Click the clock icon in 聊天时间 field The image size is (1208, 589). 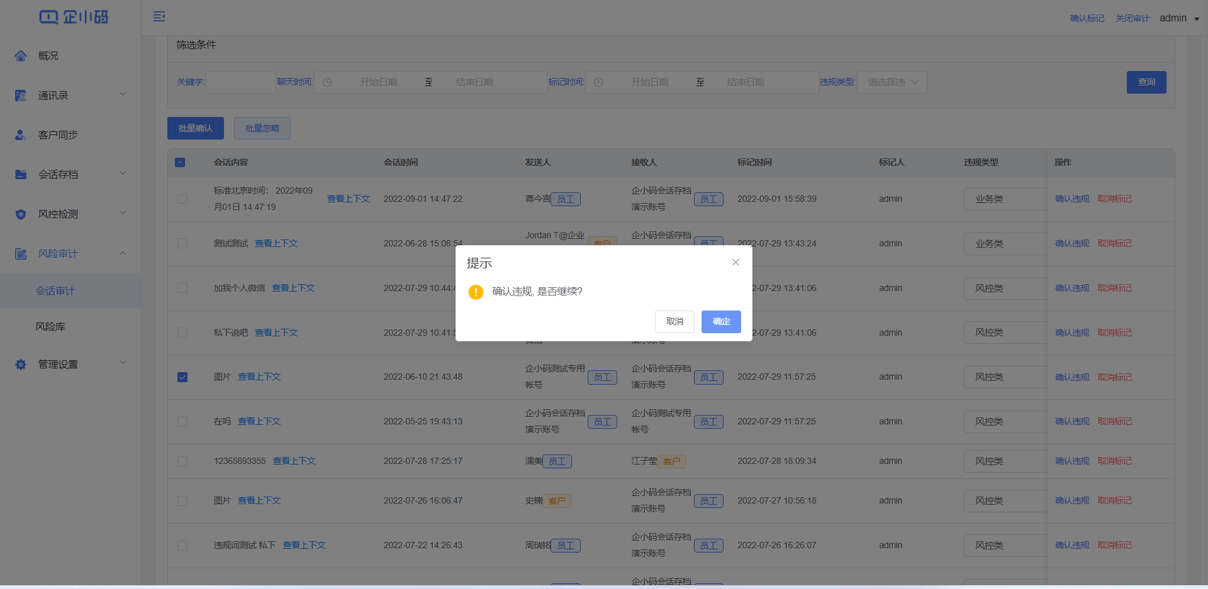(x=327, y=82)
